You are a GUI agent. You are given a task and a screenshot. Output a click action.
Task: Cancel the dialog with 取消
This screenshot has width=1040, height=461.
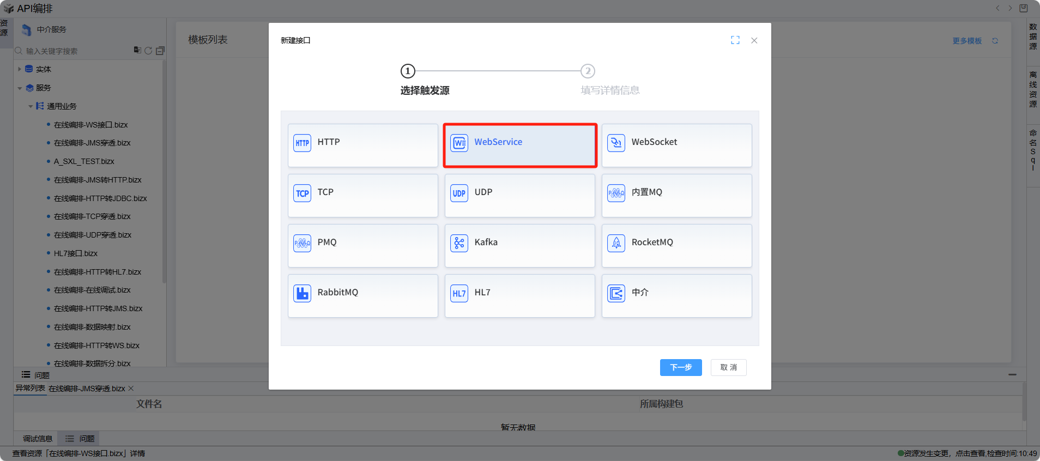pos(728,367)
